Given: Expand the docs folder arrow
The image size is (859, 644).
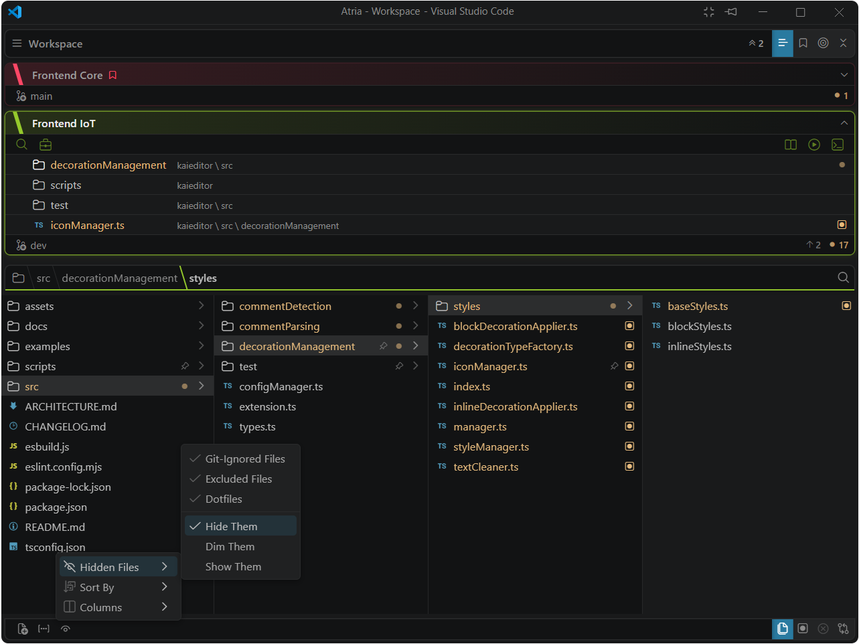Looking at the screenshot, I should point(202,326).
